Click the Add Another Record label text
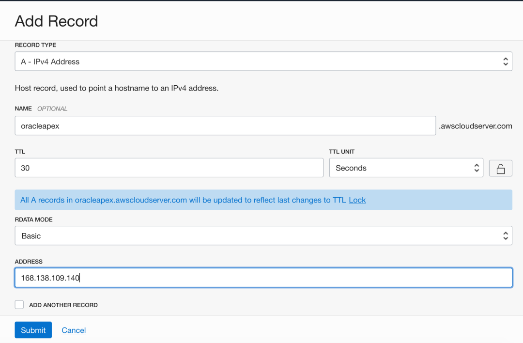This screenshot has height=343, width=523. pos(63,305)
